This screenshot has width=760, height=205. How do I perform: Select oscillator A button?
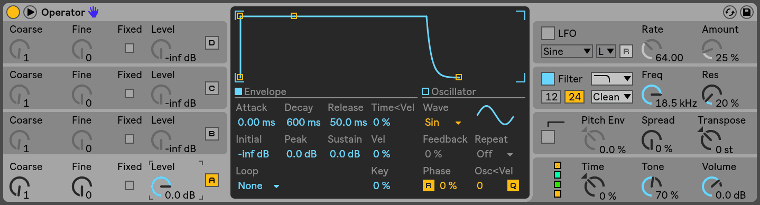[x=212, y=180]
